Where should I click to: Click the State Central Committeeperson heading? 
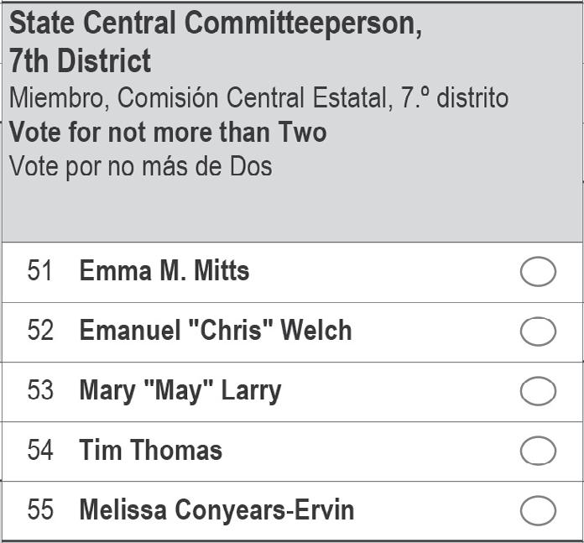[x=216, y=24]
